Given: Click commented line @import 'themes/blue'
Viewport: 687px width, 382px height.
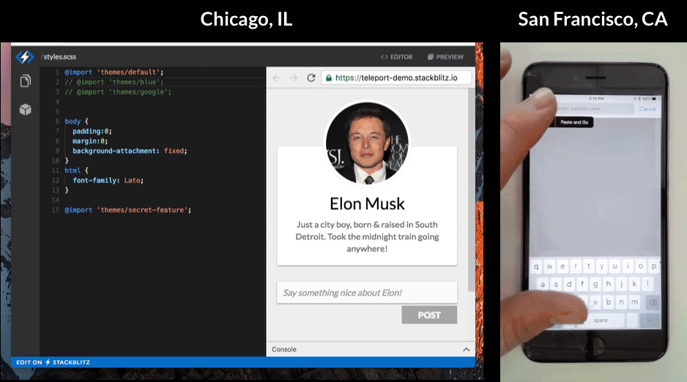Looking at the screenshot, I should [x=114, y=82].
